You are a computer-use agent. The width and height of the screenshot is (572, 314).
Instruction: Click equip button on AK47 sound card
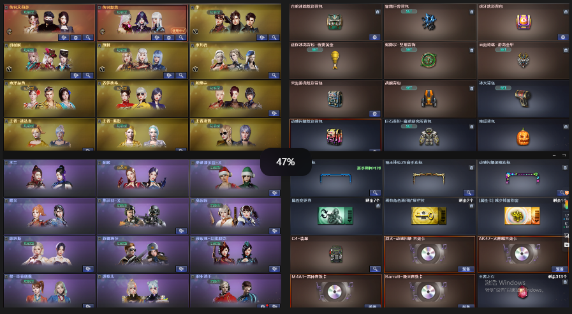[x=560, y=269]
